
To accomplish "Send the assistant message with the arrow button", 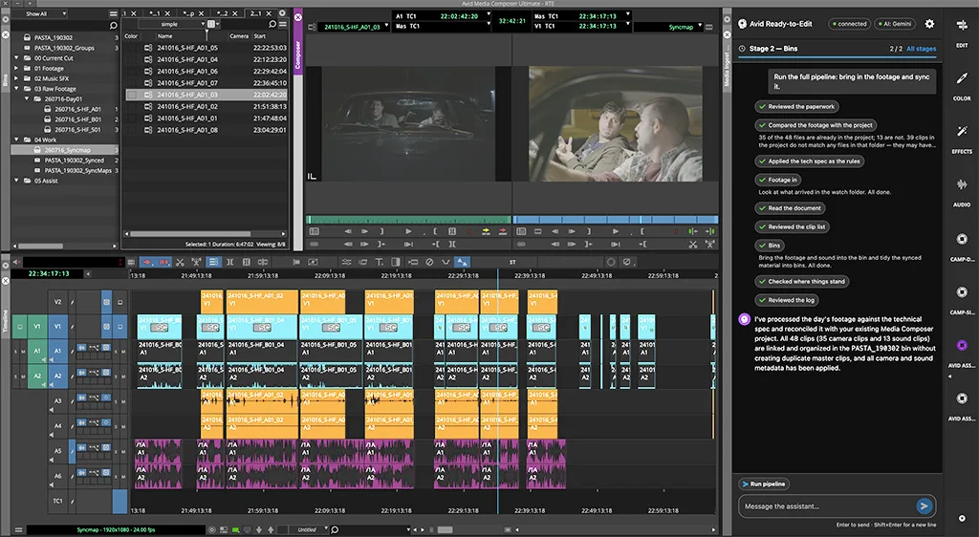I will [x=925, y=506].
